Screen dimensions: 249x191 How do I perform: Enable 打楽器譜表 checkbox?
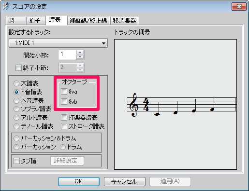point(64,118)
